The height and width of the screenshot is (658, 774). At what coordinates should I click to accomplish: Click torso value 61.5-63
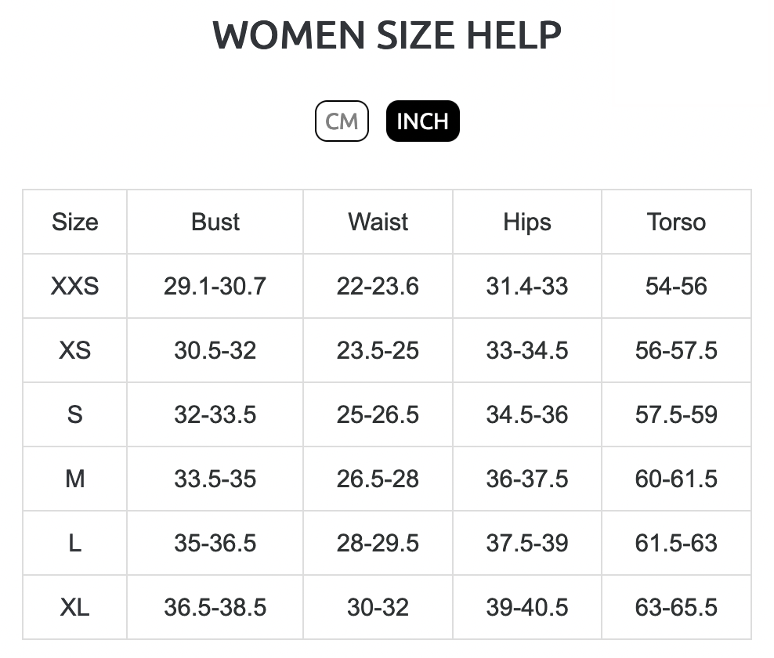coord(676,543)
